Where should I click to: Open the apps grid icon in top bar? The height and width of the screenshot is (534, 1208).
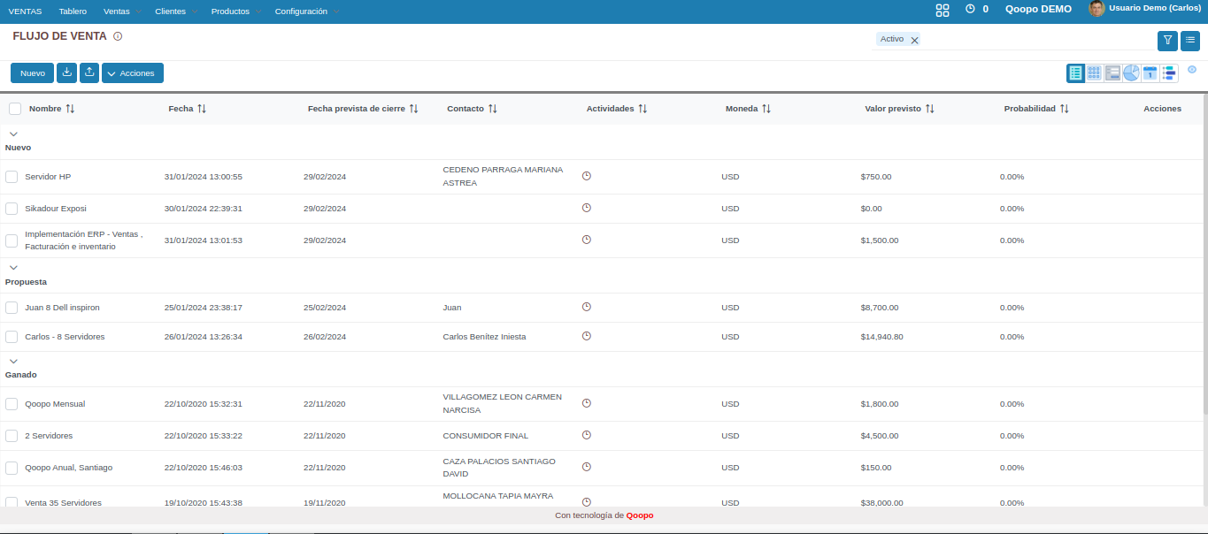coord(943,10)
